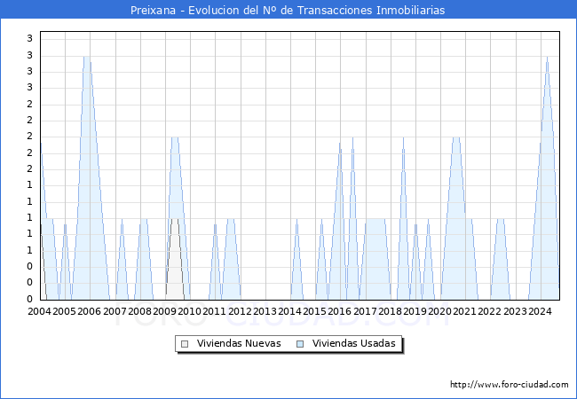Select the 2007 x-axis label

[x=115, y=311]
